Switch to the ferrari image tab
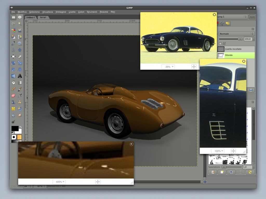 pos(43,17)
